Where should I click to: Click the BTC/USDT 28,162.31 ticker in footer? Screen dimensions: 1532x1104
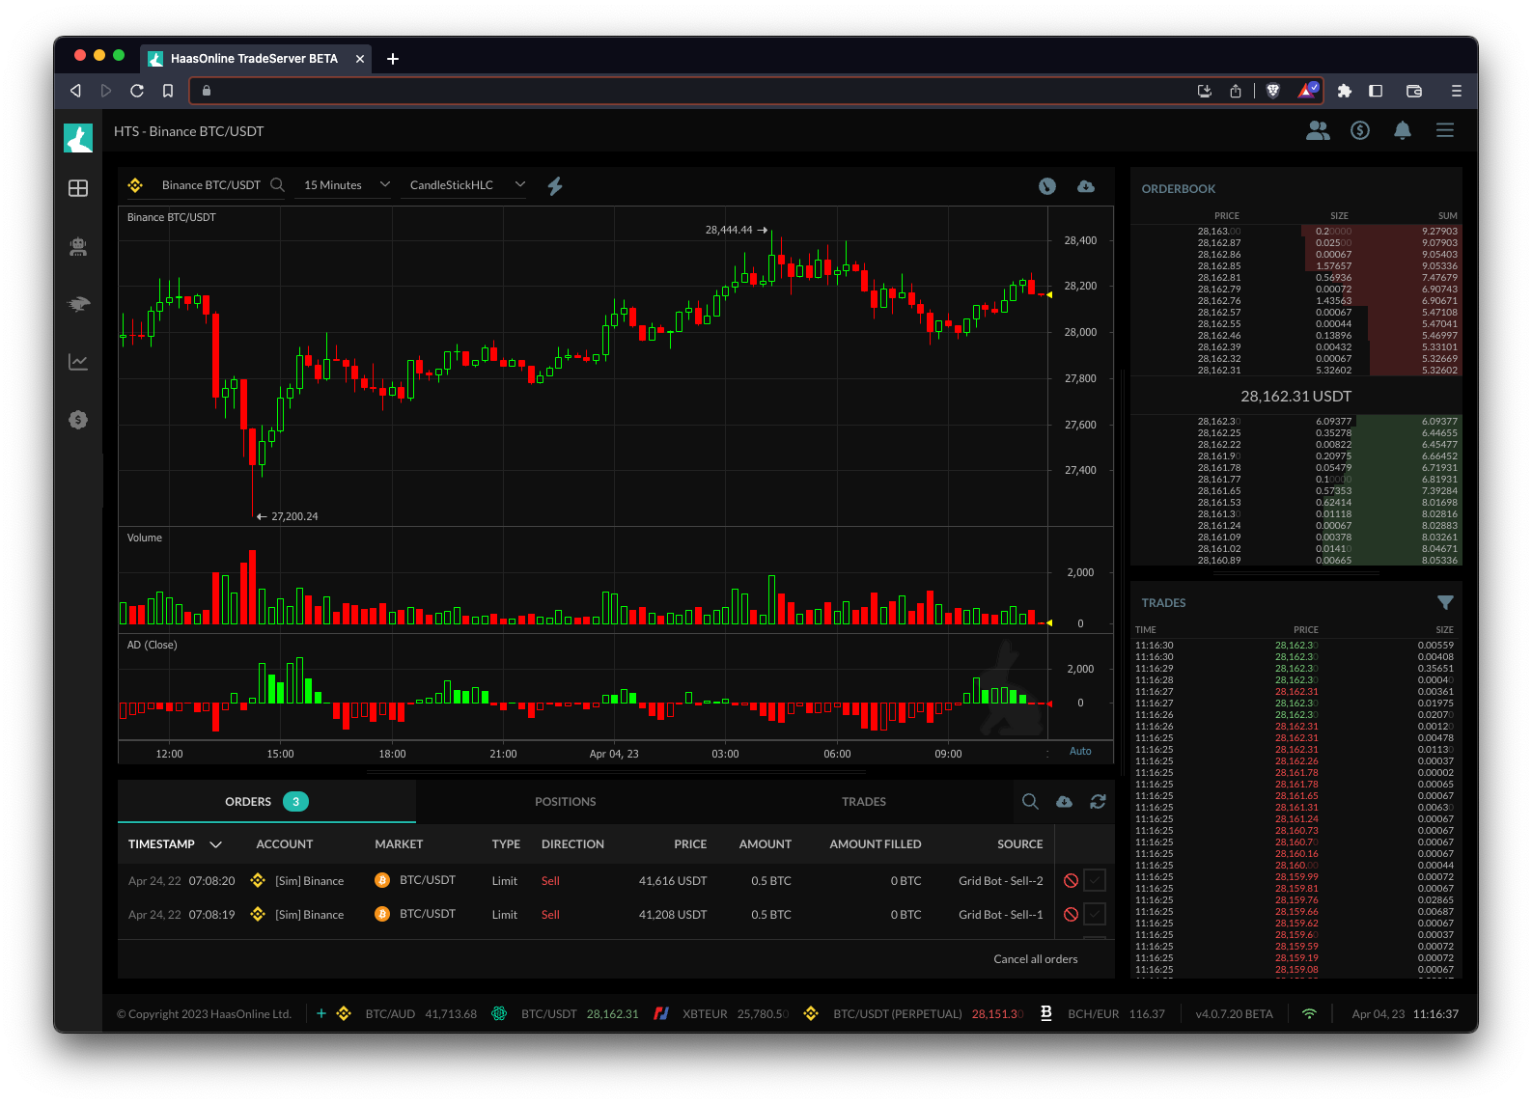[565, 1014]
